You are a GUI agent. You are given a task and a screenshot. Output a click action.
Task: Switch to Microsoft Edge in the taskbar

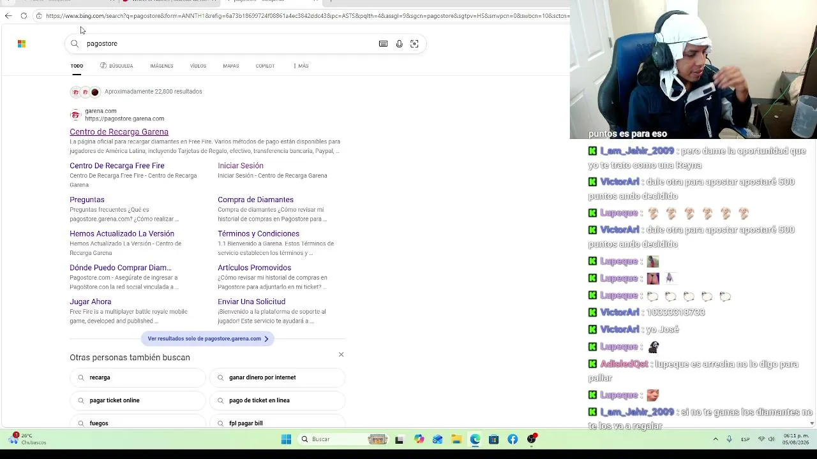pyautogui.click(x=475, y=439)
